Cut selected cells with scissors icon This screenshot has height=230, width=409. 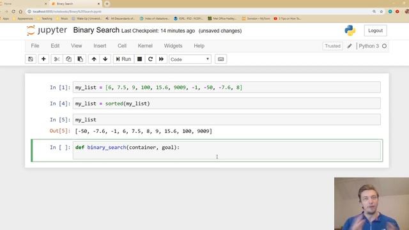tap(57, 59)
